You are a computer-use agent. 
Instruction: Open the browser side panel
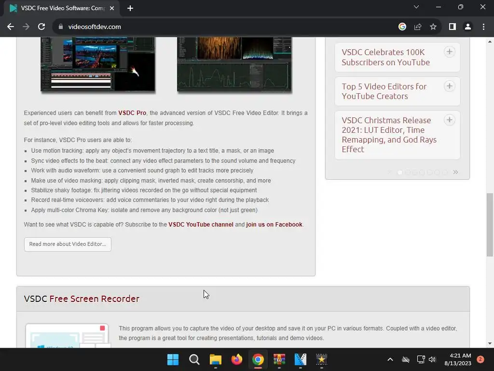click(x=453, y=27)
